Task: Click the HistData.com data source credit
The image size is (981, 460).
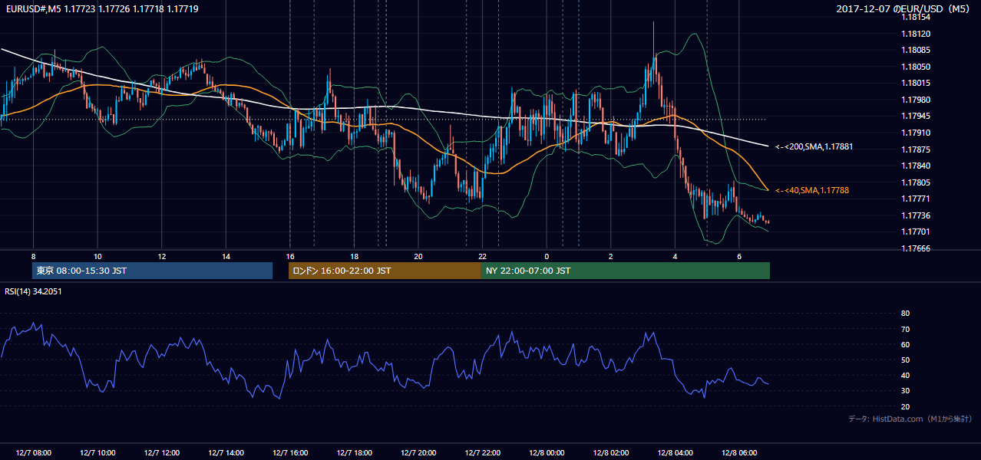Action: click(910, 419)
